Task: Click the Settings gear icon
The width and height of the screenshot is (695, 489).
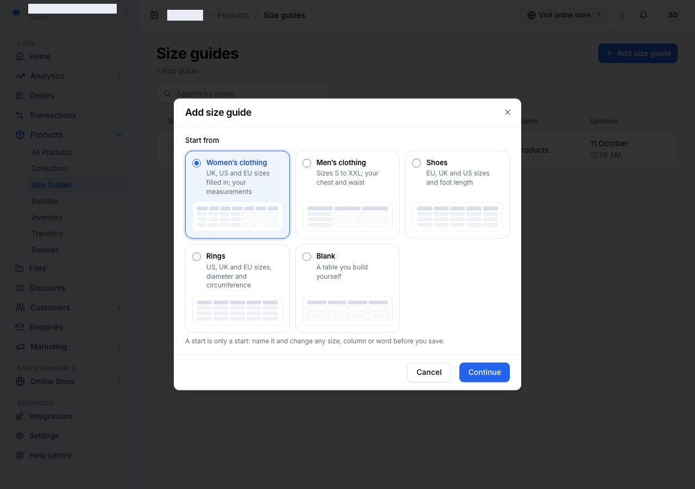Action: tap(20, 436)
